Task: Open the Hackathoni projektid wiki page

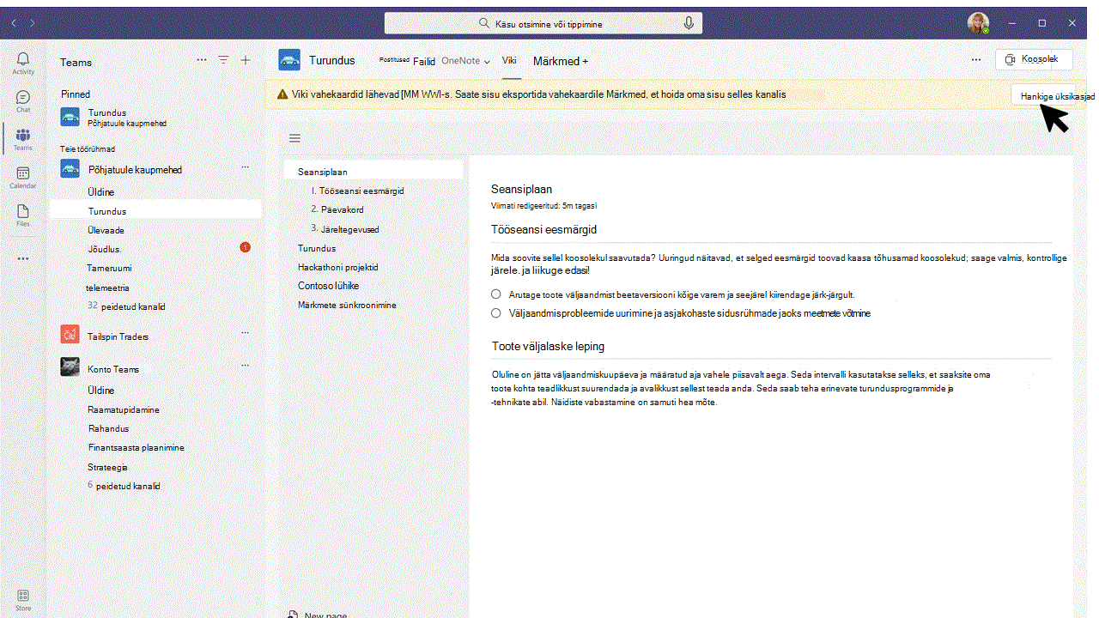Action: (x=338, y=267)
